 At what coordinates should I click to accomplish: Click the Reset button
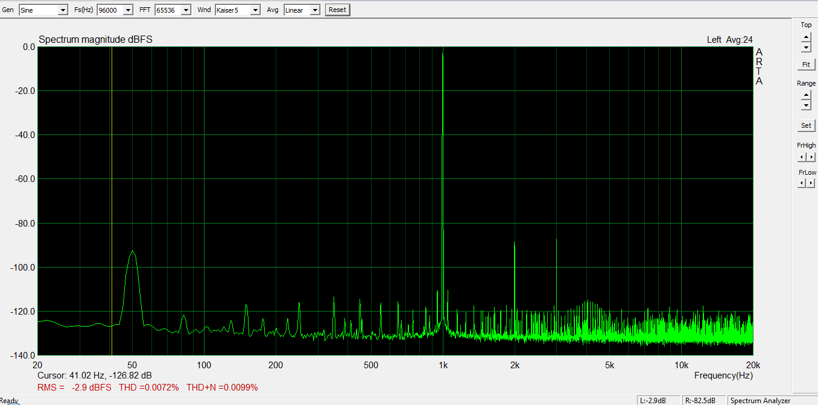coord(337,10)
